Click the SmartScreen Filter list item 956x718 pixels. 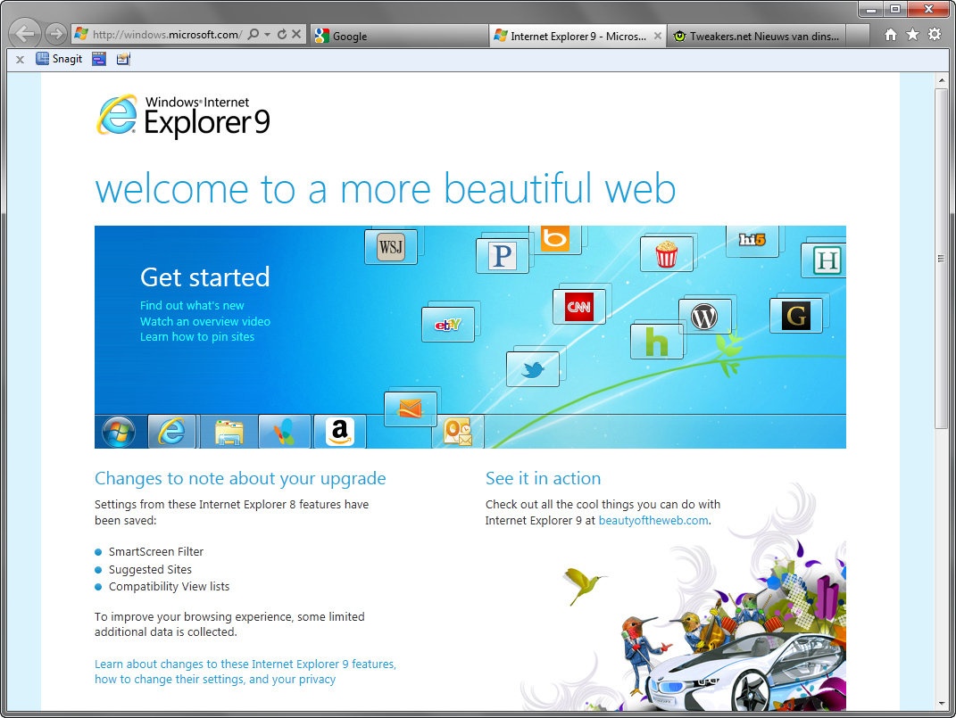(156, 552)
